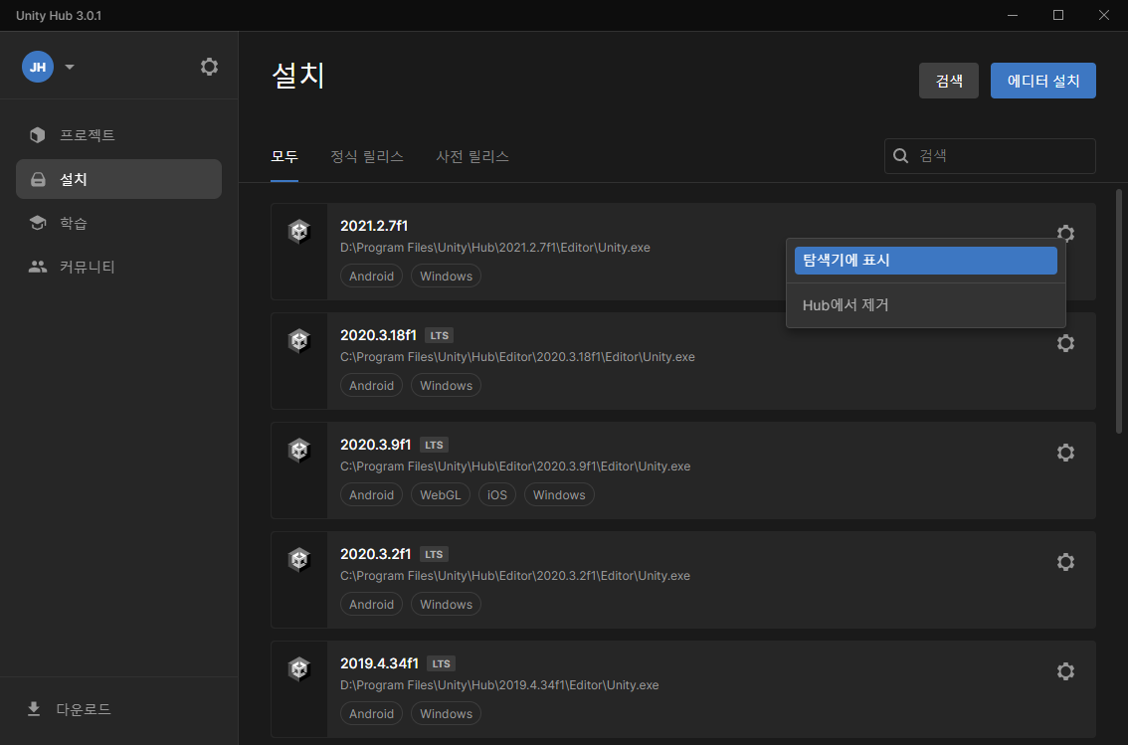Click the LTS badge of 2020.3.9f1

pyautogui.click(x=434, y=446)
